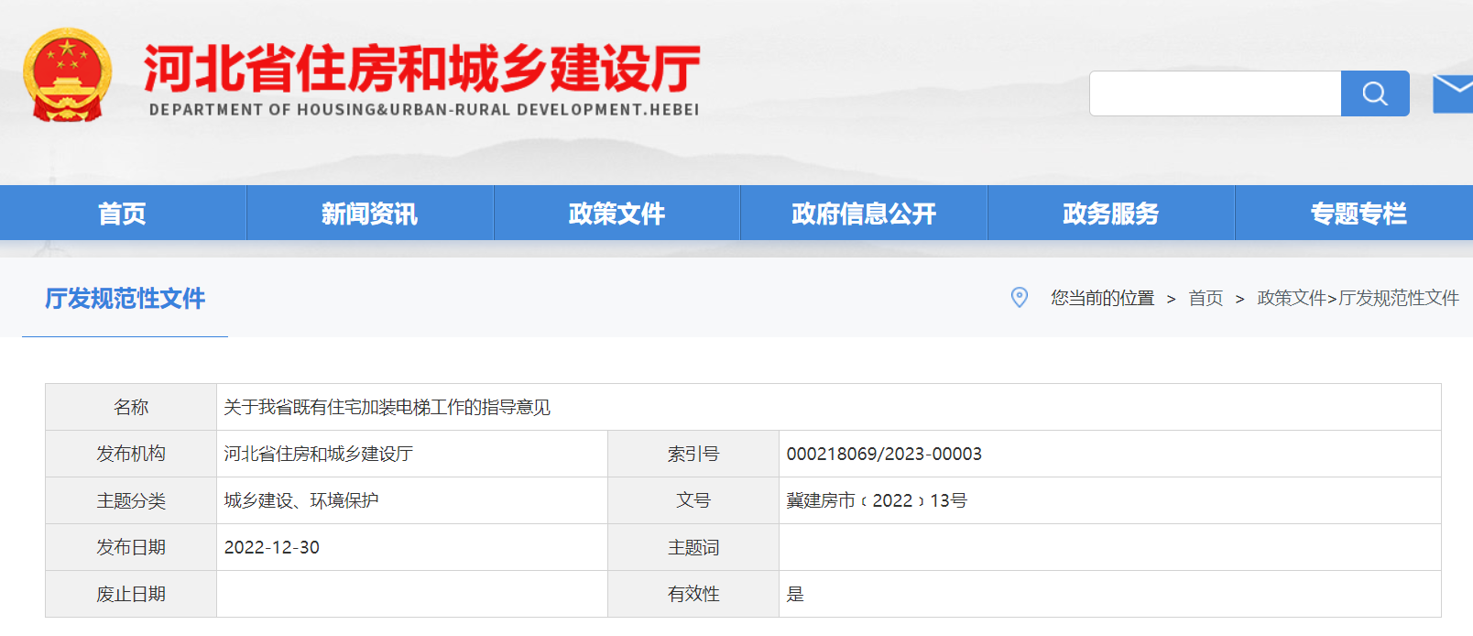The height and width of the screenshot is (636, 1473).
Task: Select 政策文件 in the navigation bar
Action: [616, 214]
